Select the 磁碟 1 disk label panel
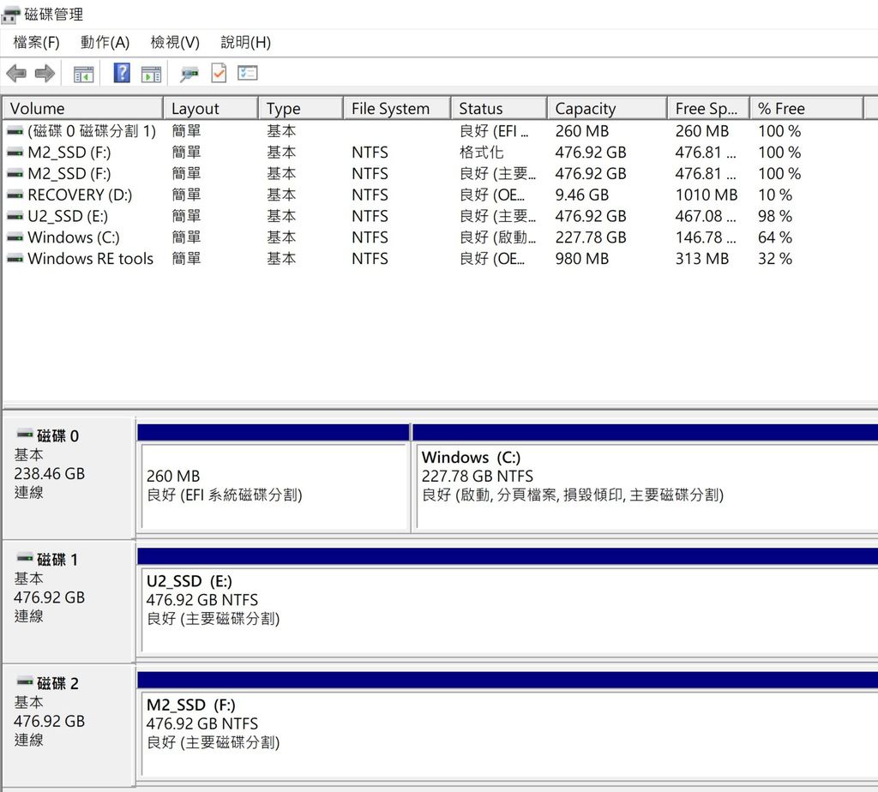The image size is (878, 792). pos(69,602)
